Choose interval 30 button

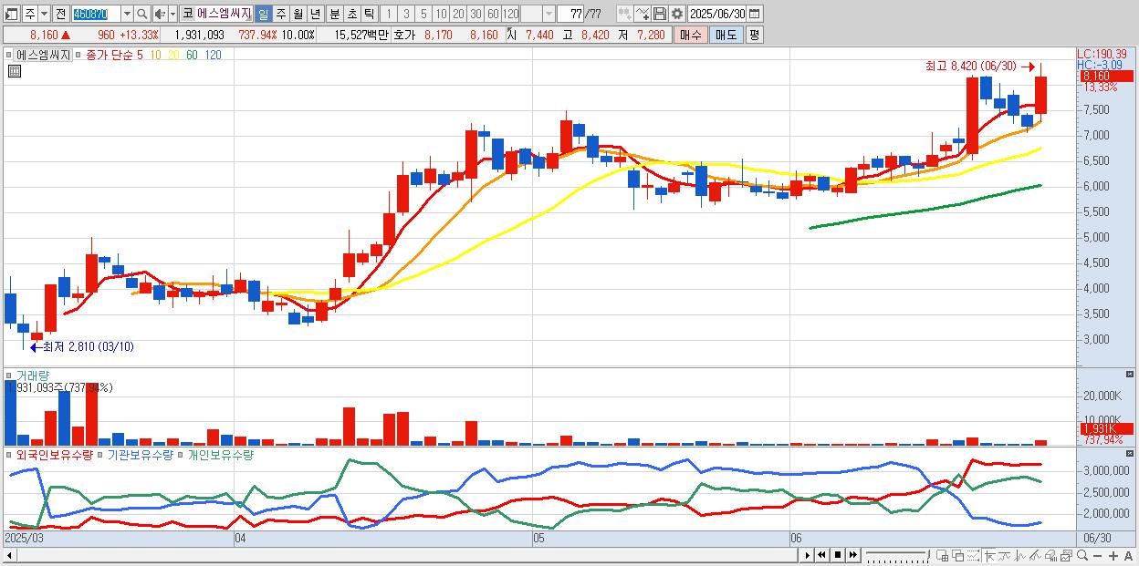tap(475, 15)
